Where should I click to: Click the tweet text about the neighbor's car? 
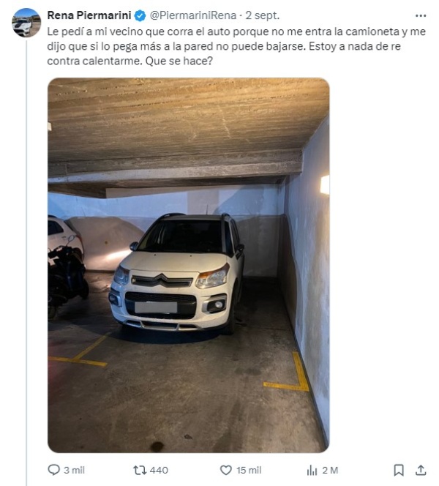pyautogui.click(x=236, y=46)
